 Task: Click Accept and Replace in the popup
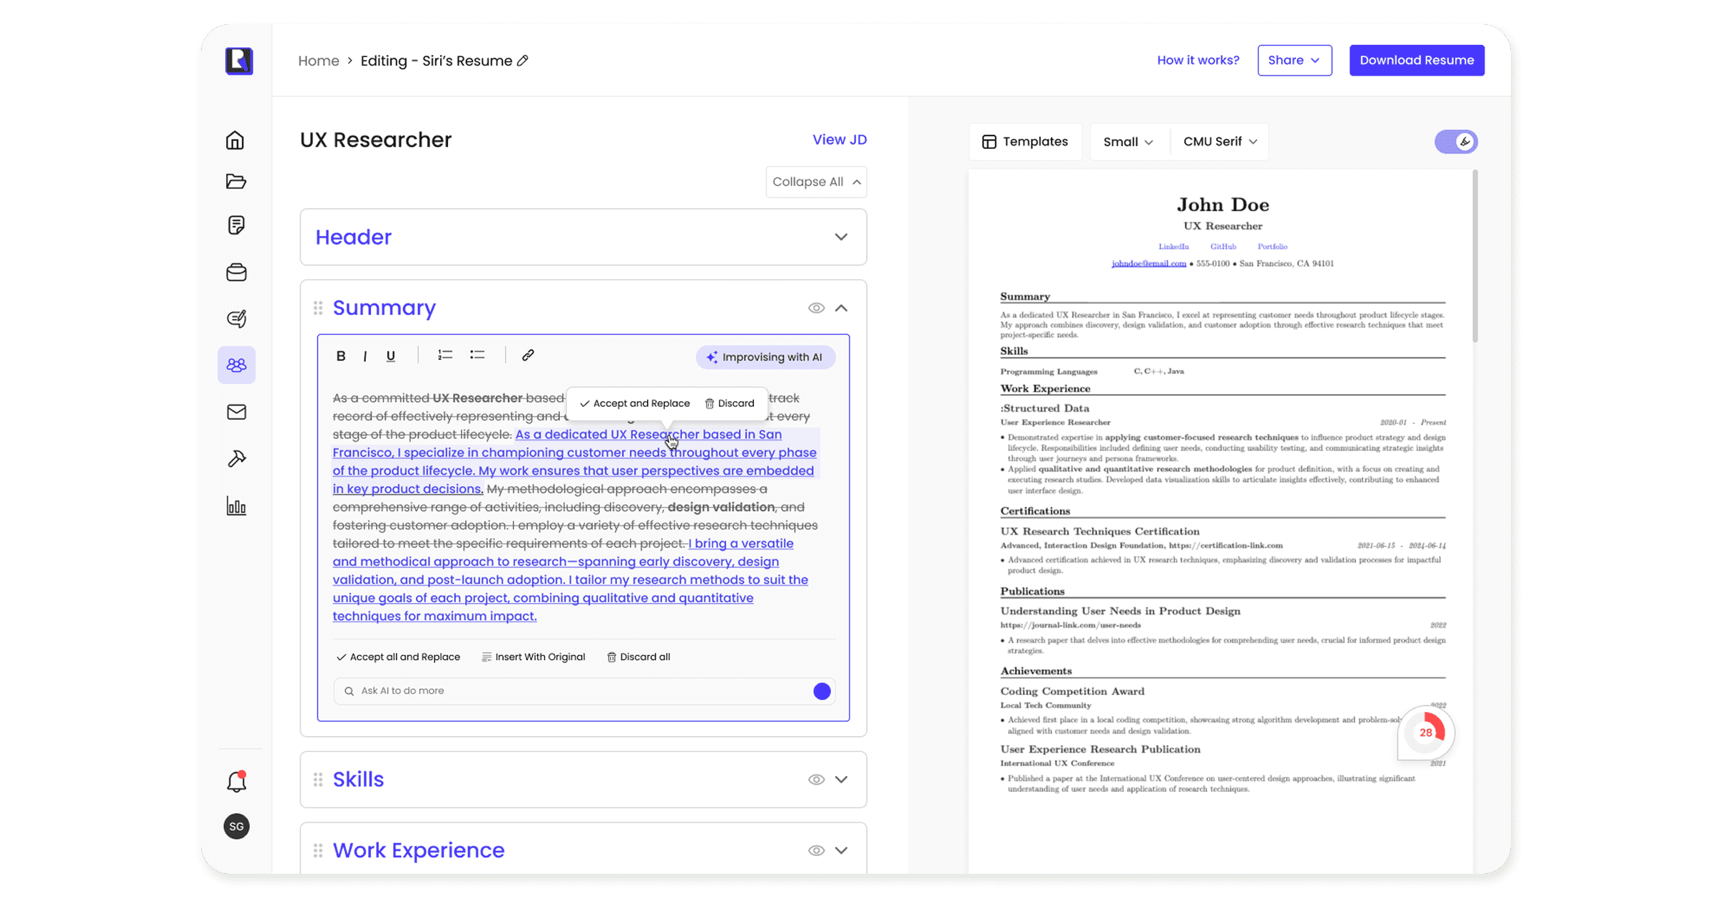click(635, 403)
